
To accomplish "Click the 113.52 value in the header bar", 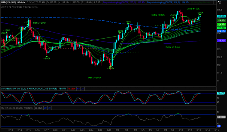I will (x=141, y=2).
